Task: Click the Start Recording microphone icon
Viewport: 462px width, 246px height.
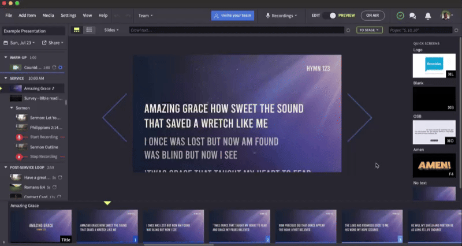Action: tap(19, 137)
